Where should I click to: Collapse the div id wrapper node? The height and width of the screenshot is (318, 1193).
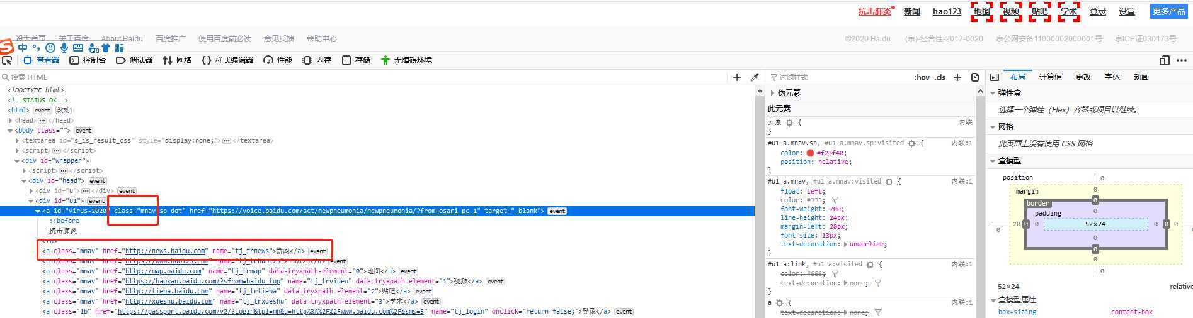click(x=17, y=161)
